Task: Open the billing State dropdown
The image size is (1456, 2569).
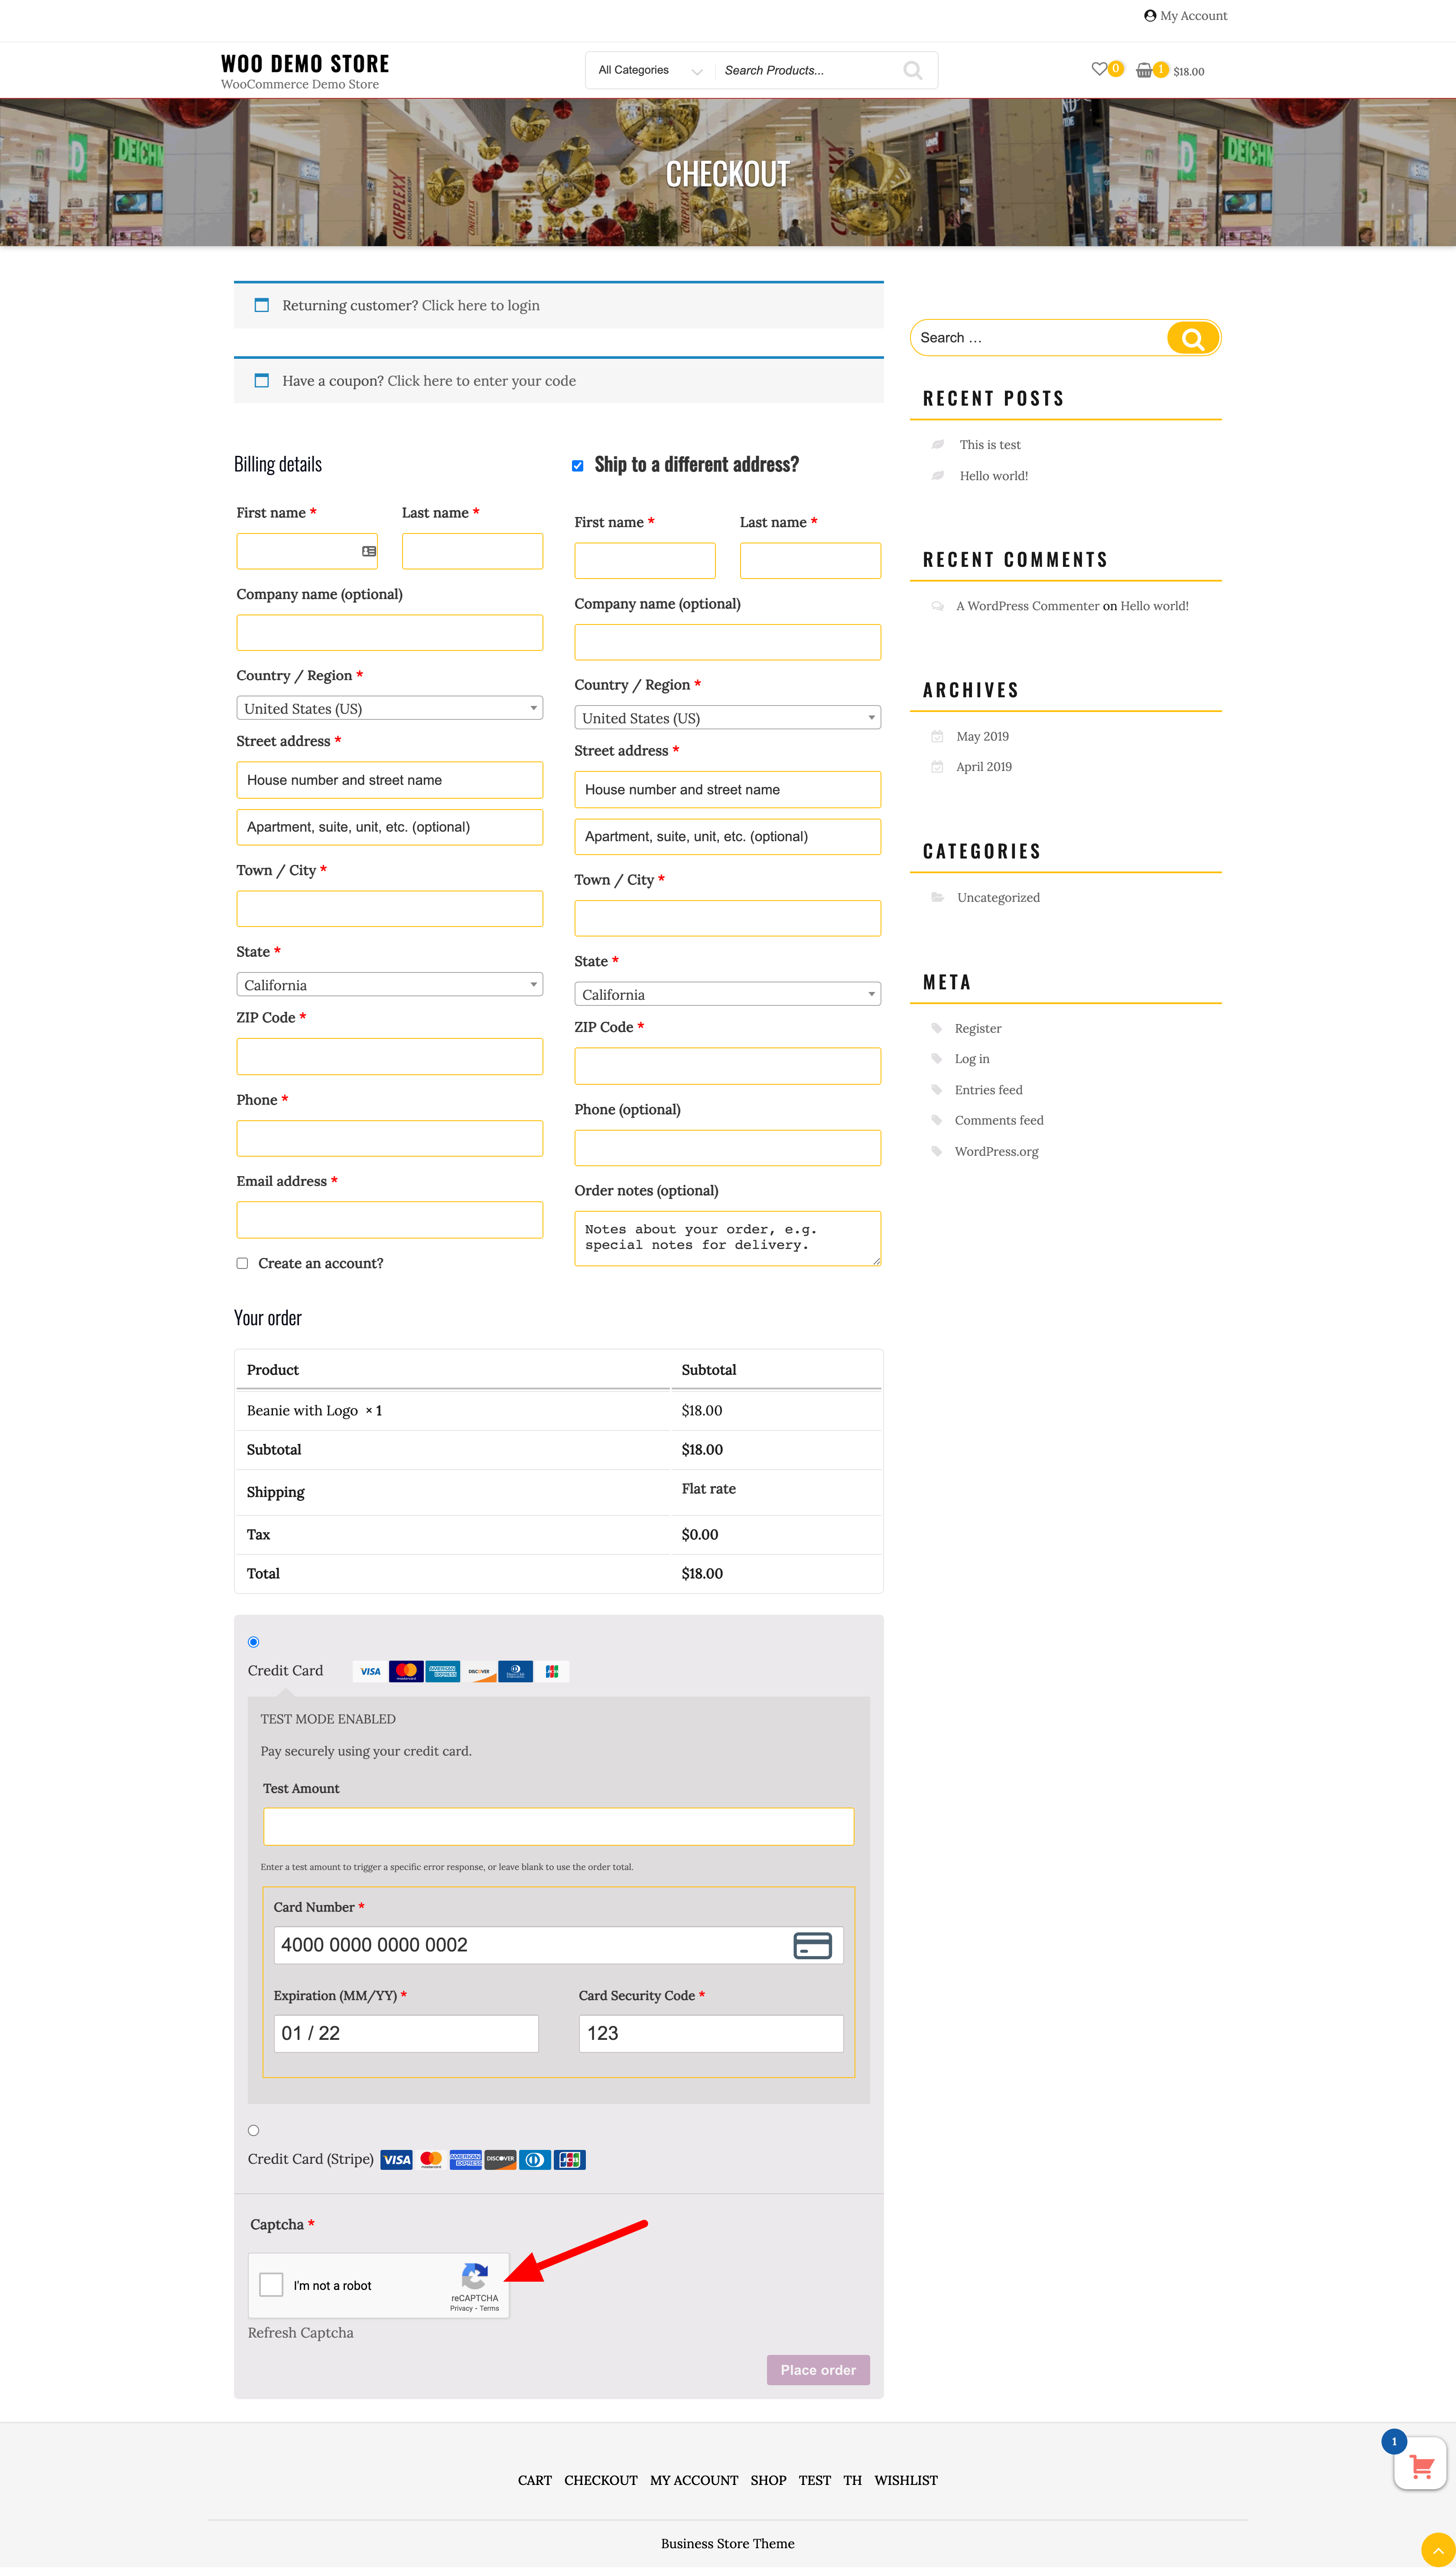Action: click(x=390, y=985)
